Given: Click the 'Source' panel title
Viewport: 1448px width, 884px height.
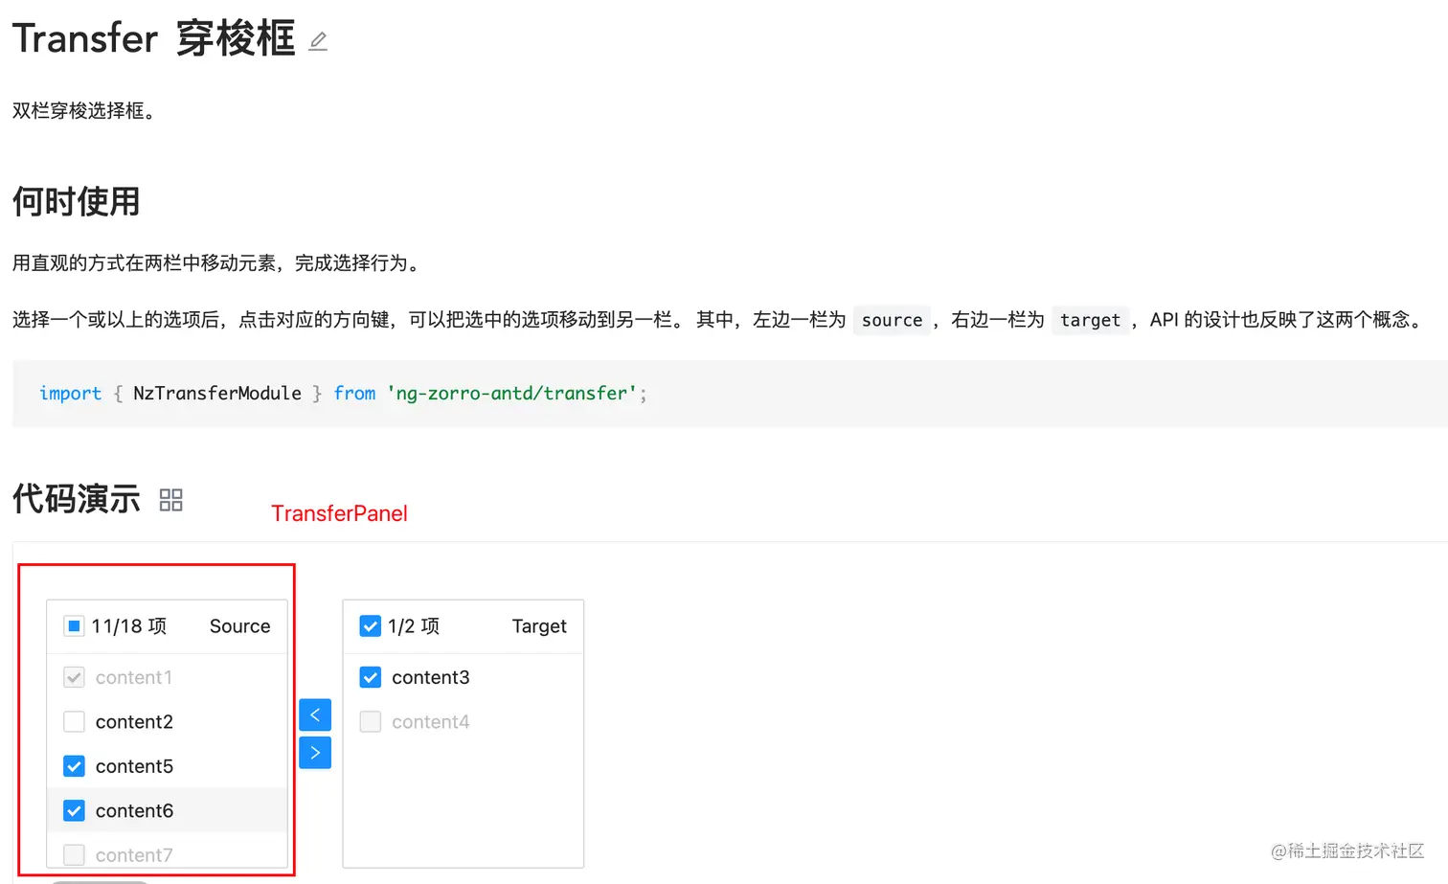Looking at the screenshot, I should coord(239,626).
